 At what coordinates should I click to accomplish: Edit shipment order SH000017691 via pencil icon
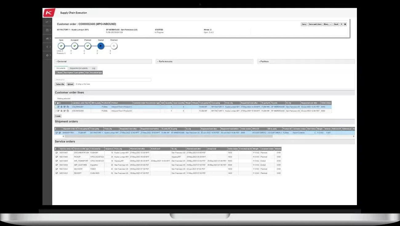click(x=56, y=133)
